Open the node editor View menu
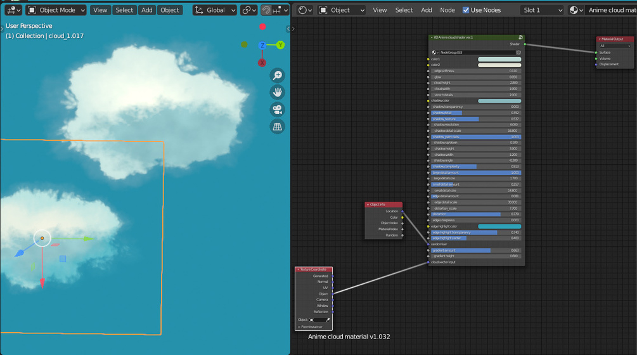 click(x=380, y=10)
